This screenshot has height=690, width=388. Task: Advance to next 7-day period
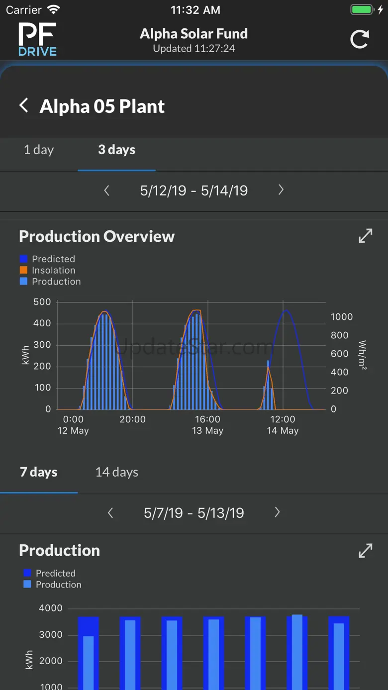click(277, 512)
